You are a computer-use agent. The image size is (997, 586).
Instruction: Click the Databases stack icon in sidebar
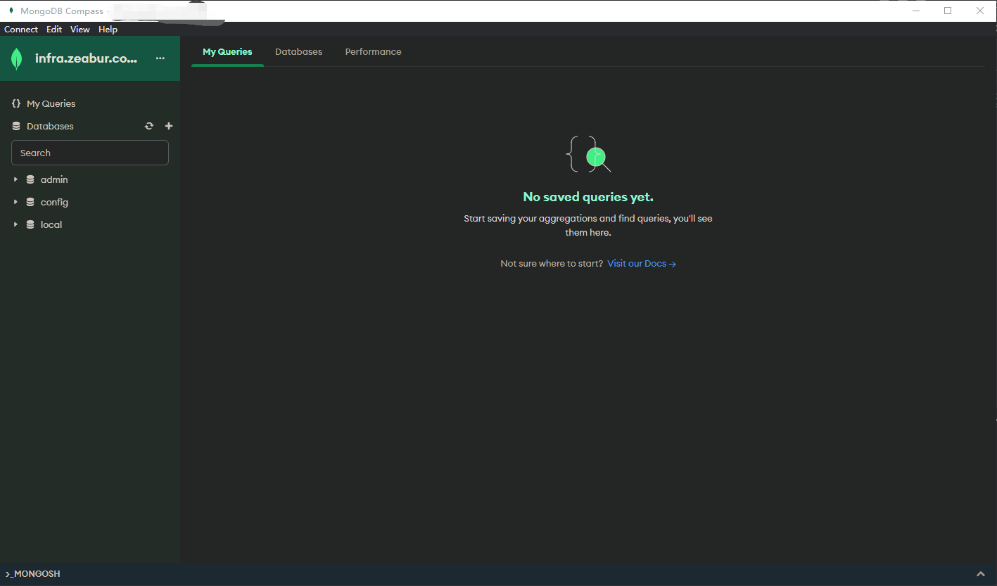(x=16, y=127)
